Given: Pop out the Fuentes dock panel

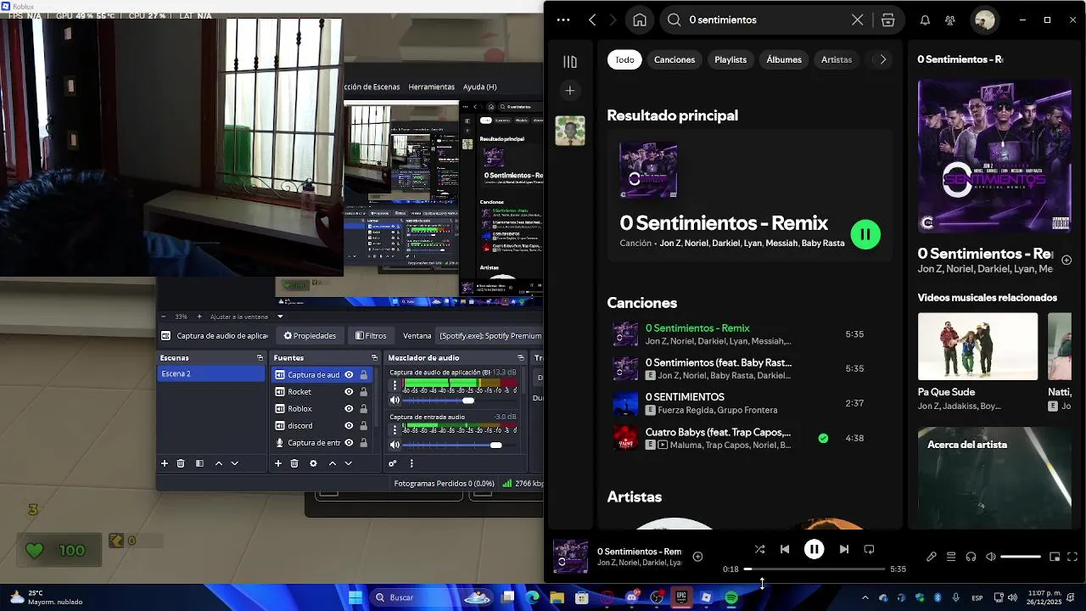Looking at the screenshot, I should 374,357.
